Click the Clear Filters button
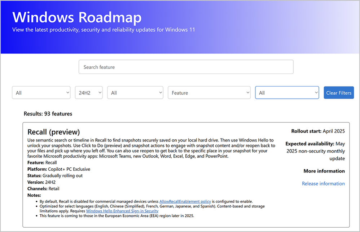Screen dimensions: 360x232 pyautogui.click(x=339, y=93)
